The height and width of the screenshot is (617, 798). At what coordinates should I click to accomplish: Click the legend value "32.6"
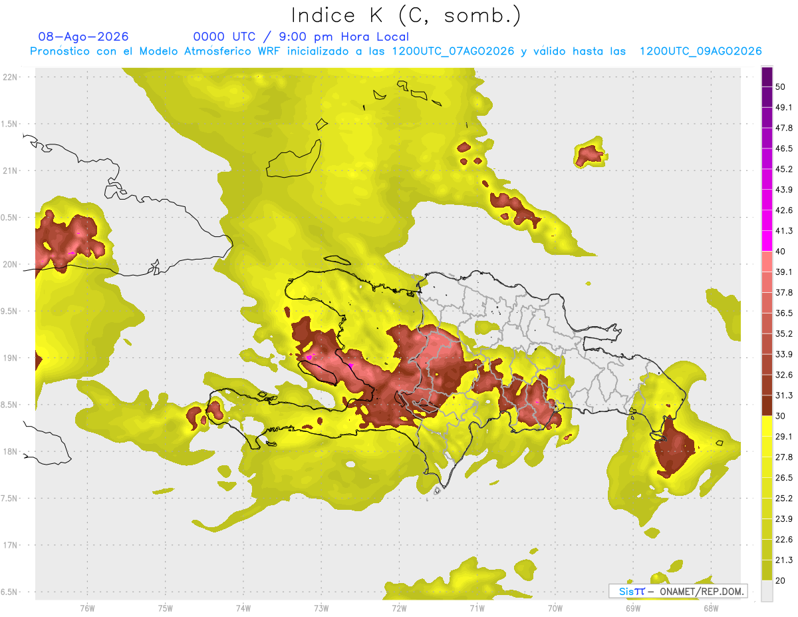783,375
